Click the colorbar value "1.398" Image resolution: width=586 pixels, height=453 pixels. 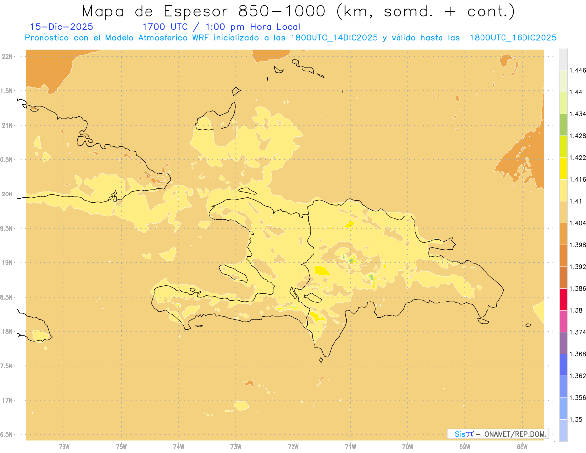click(x=577, y=245)
